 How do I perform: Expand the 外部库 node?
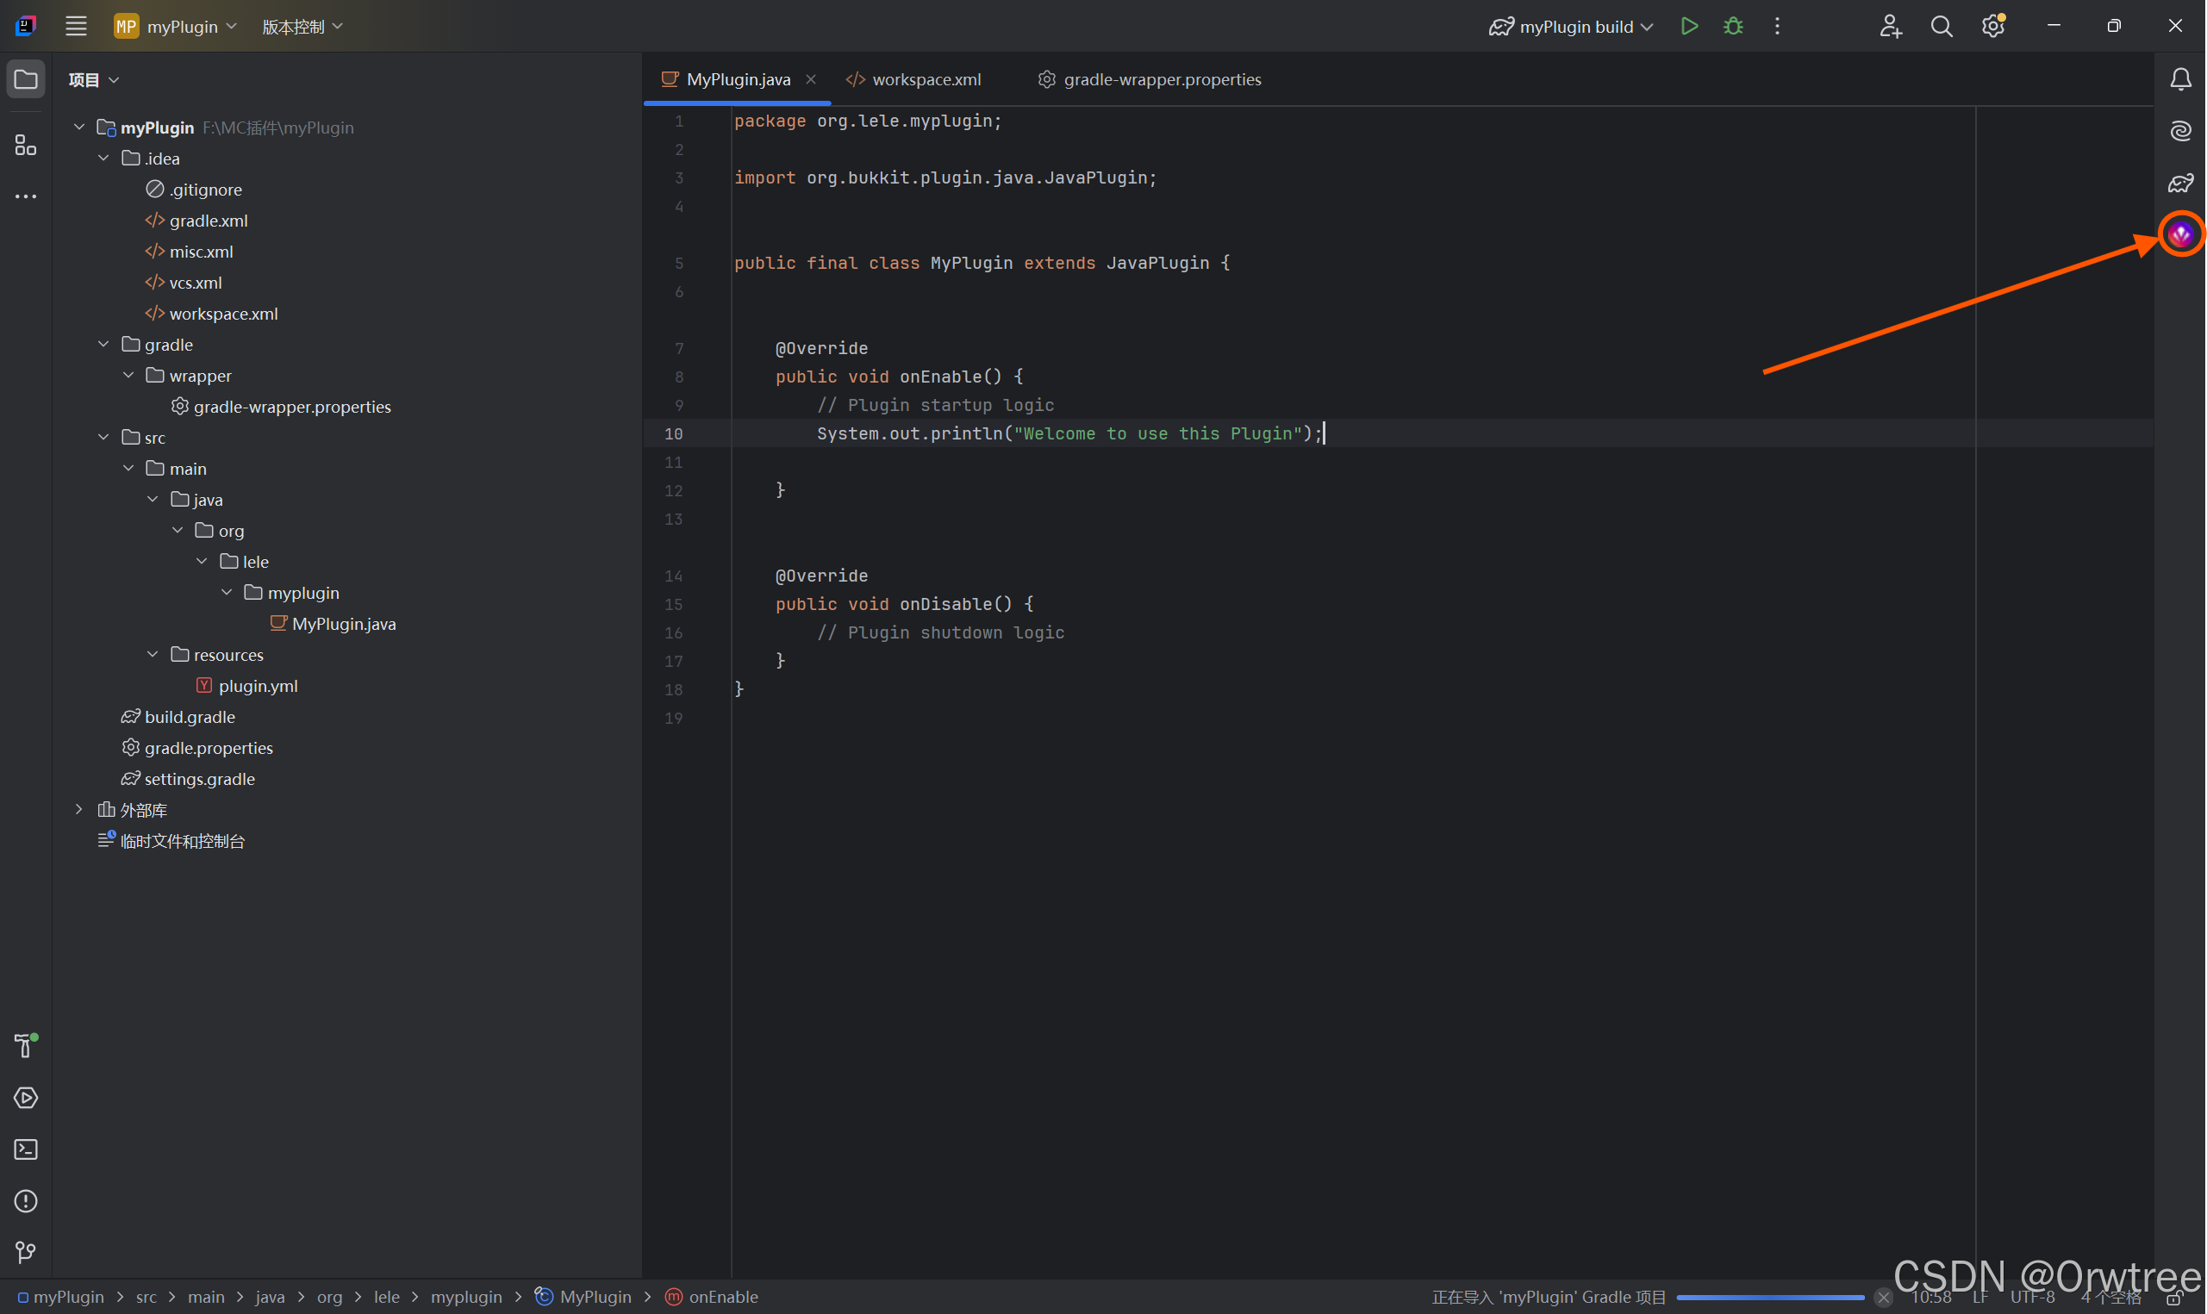(x=78, y=809)
